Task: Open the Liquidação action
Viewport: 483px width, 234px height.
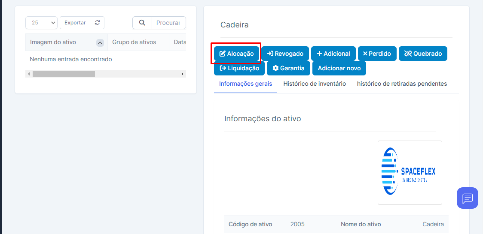Action: tap(239, 68)
